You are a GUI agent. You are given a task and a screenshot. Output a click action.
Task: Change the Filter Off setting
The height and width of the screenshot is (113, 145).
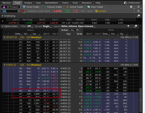[x=27, y=26]
